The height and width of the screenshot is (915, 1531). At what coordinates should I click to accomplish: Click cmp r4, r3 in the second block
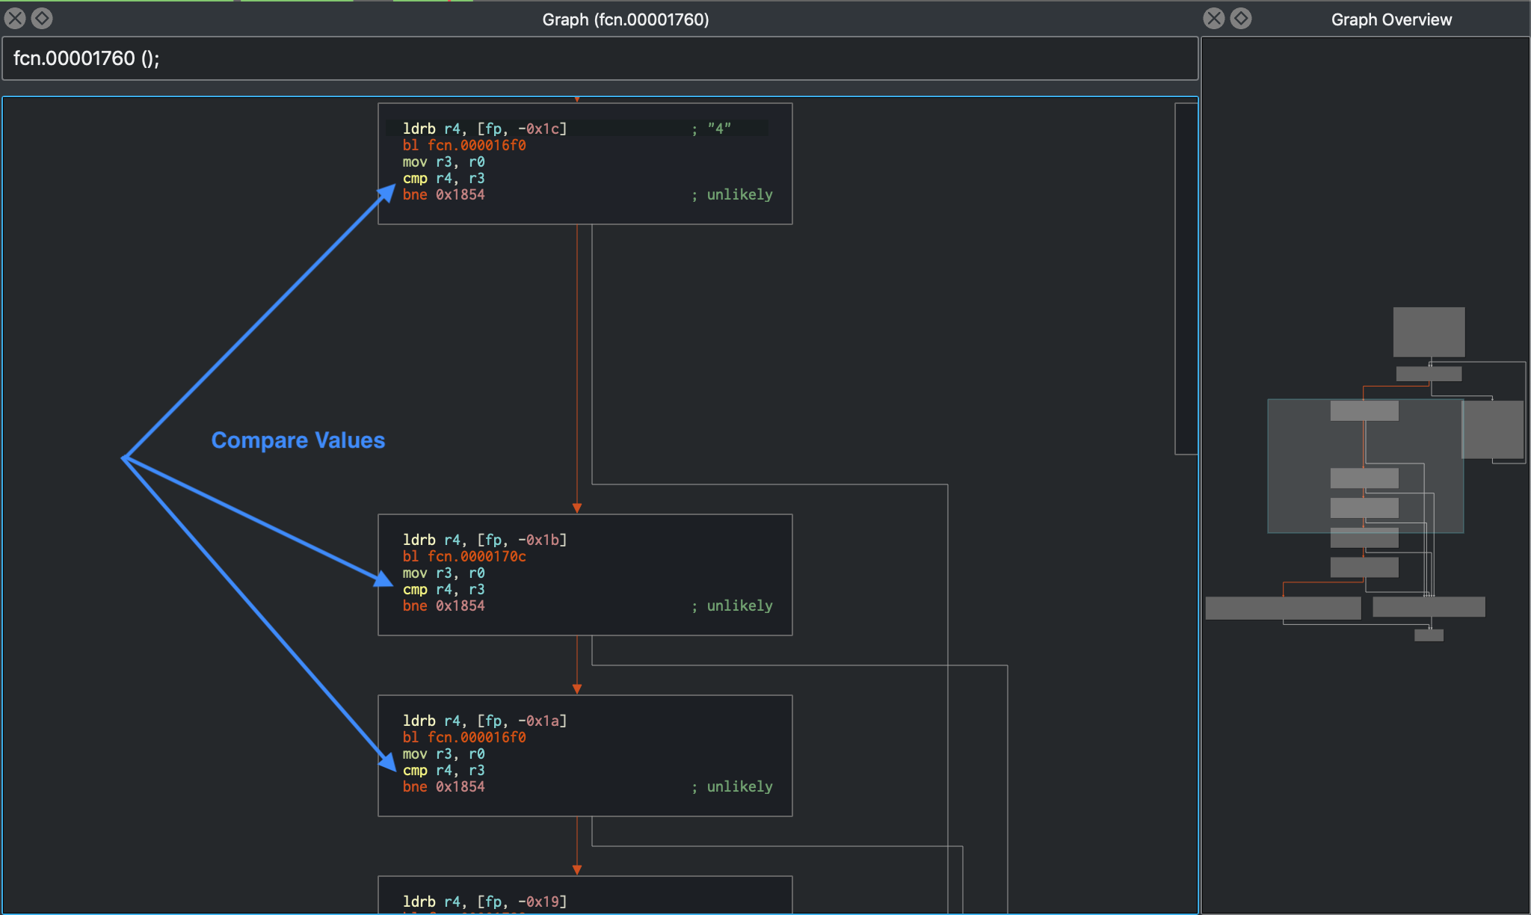443,590
